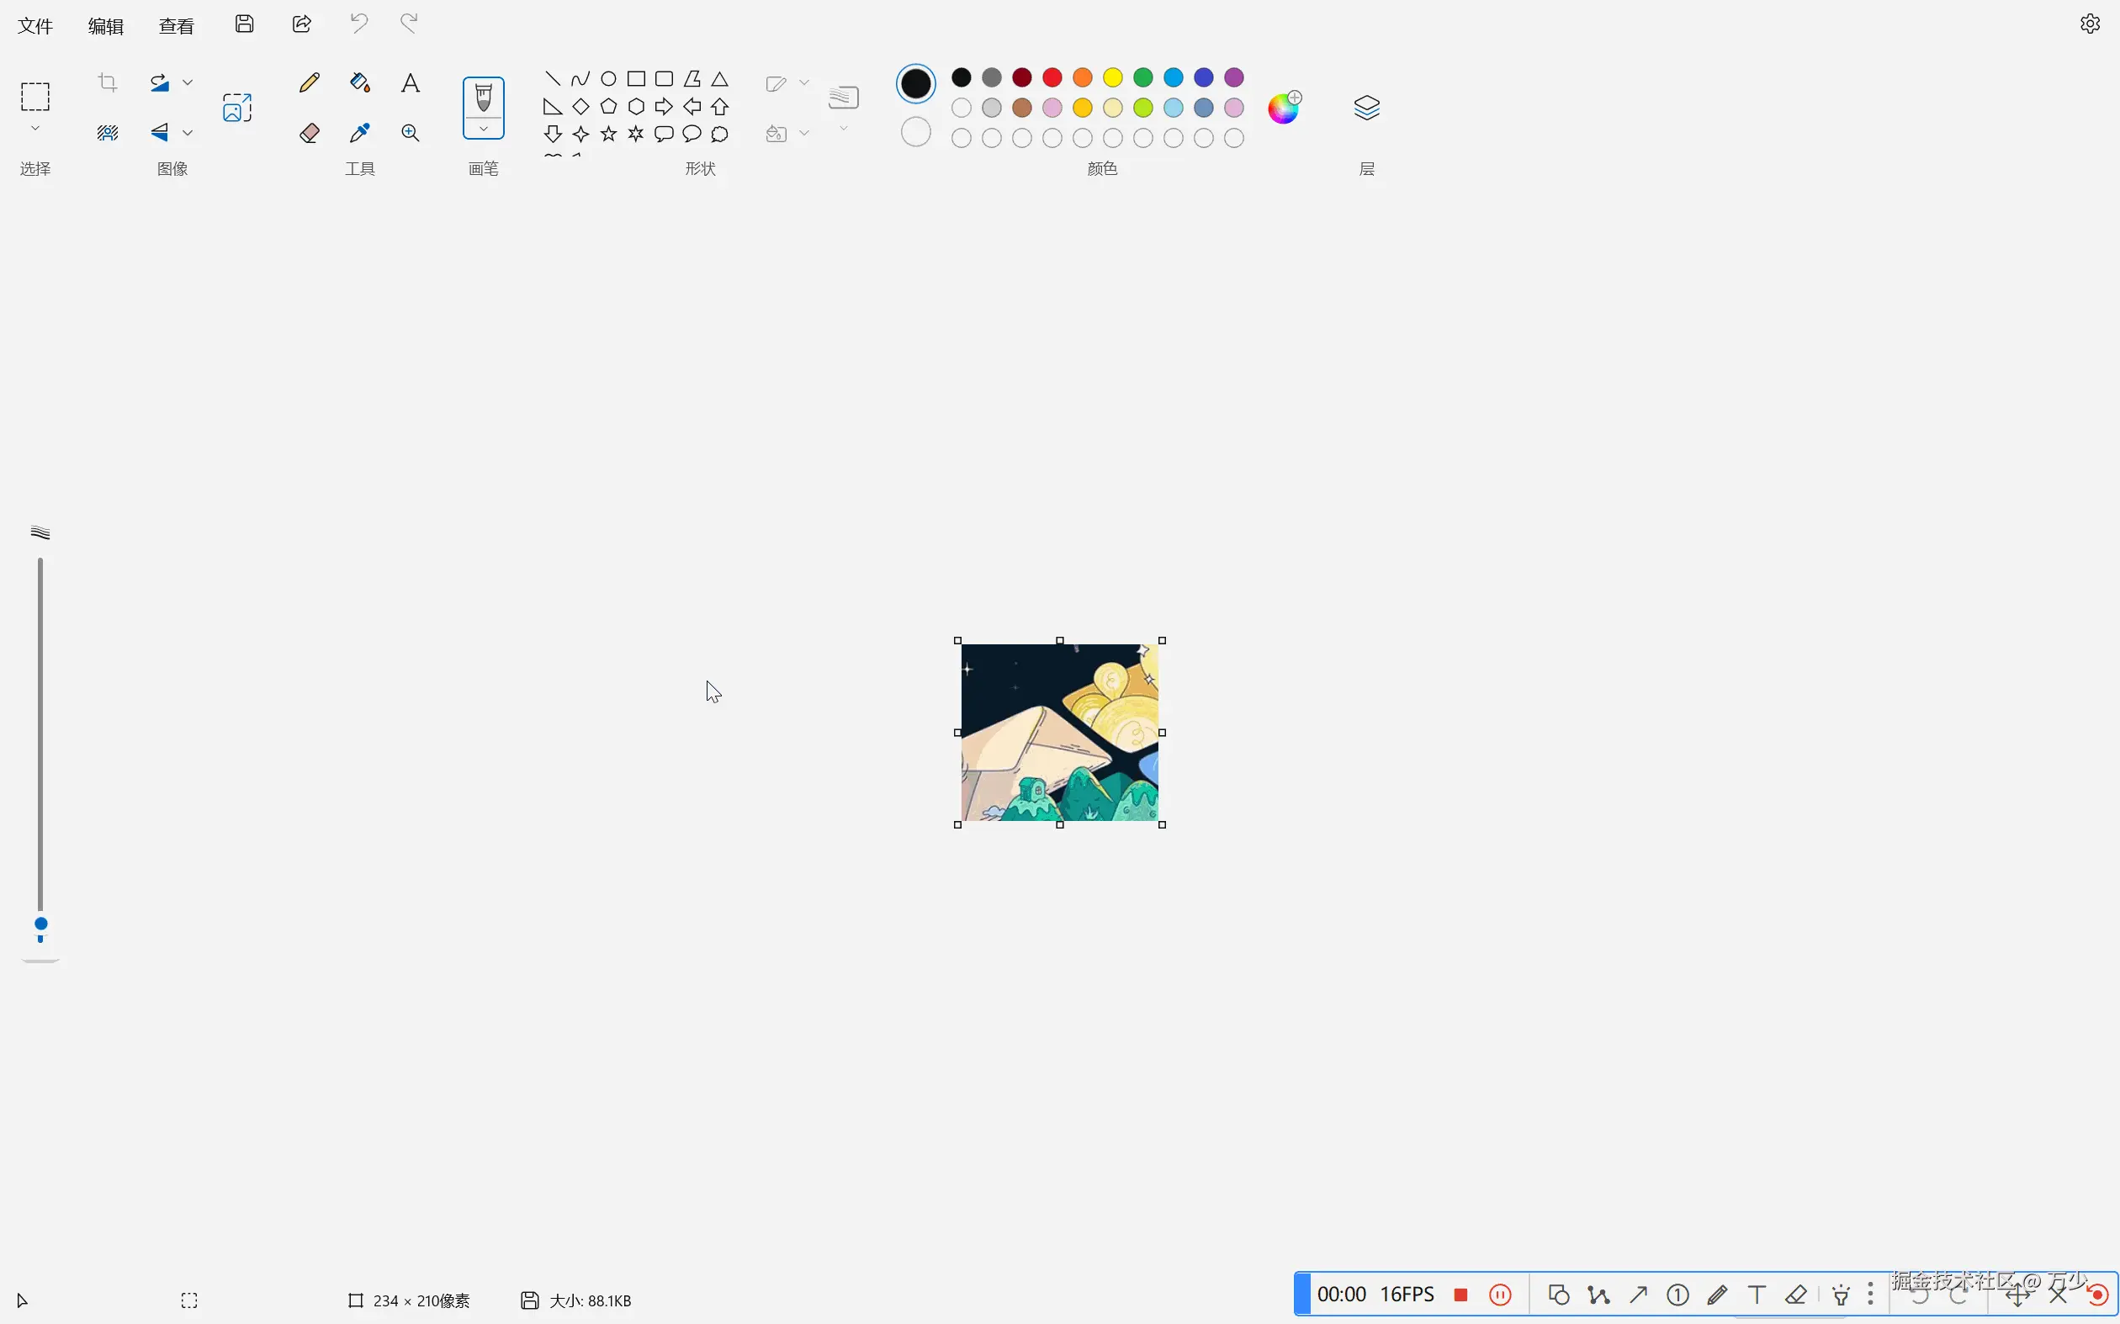Expand the Rotate options dropdown
This screenshot has width=2120, height=1324.
[x=188, y=83]
